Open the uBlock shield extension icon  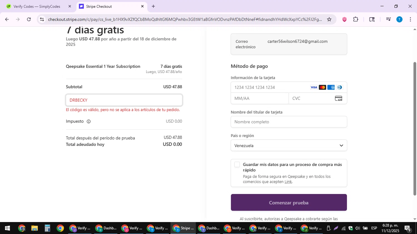344,19
